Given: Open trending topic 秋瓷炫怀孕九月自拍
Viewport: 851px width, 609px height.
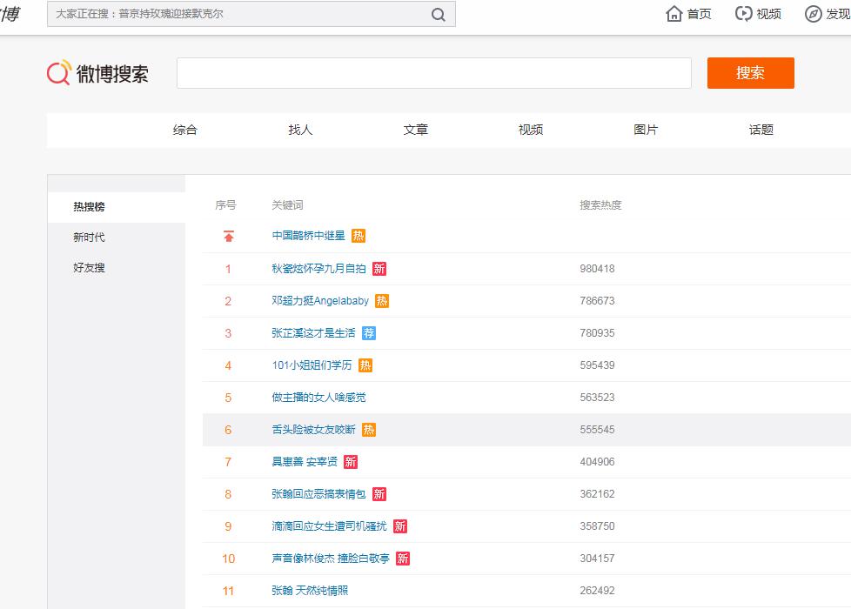Looking at the screenshot, I should tap(318, 269).
